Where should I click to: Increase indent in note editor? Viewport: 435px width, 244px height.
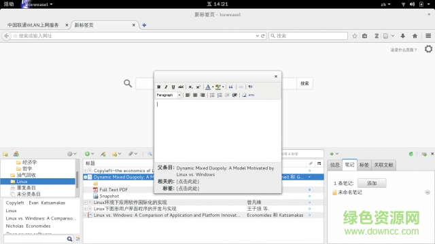point(234,95)
